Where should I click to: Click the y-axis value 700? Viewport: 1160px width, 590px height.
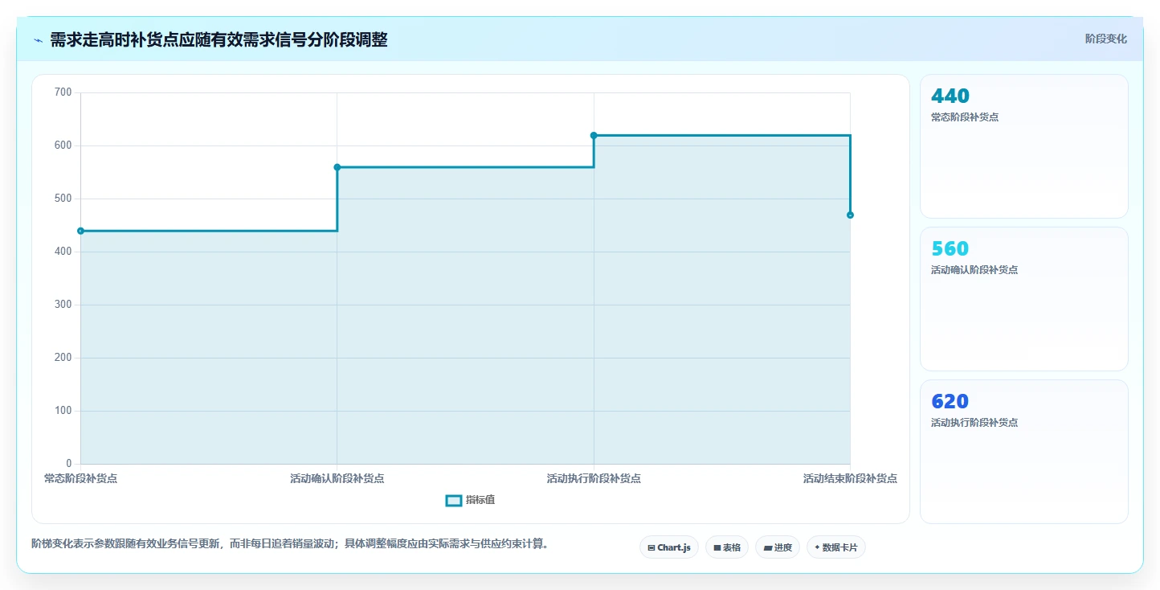point(63,92)
